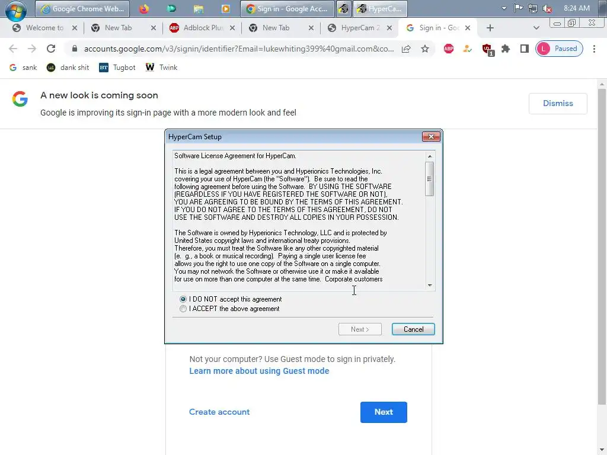Select I ACCEPT the above agreement
Viewport: 607px width, 455px height.
click(x=229, y=309)
